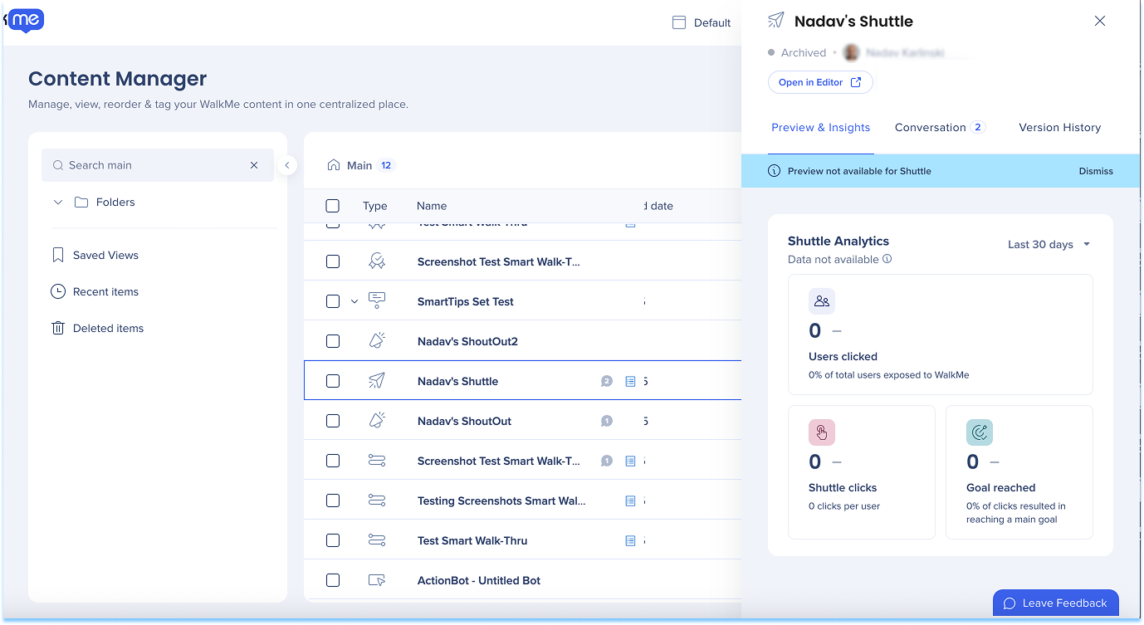The height and width of the screenshot is (625, 1144).
Task: Click the Main home breadcrumb icon
Action: pos(334,165)
